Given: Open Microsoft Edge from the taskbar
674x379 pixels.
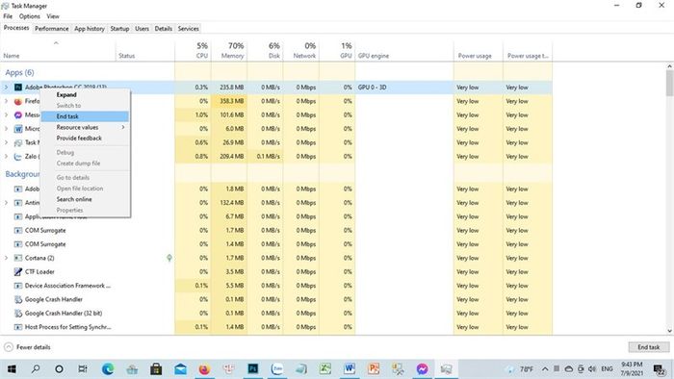Looking at the screenshot, I should pos(108,368).
